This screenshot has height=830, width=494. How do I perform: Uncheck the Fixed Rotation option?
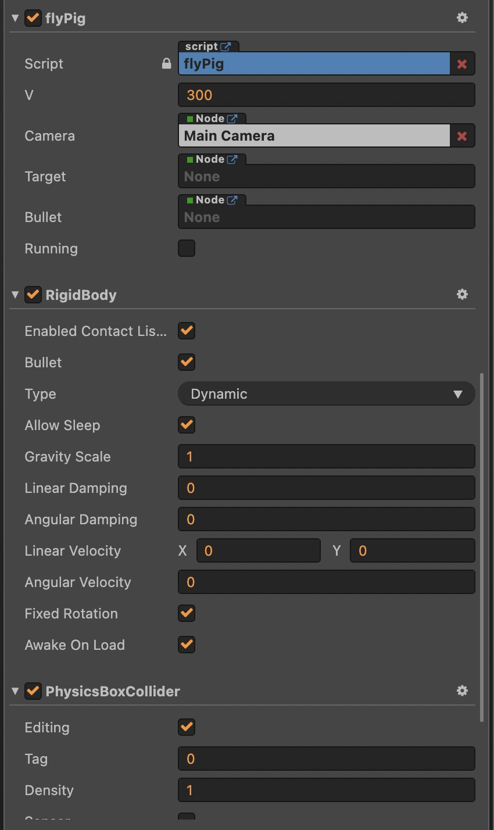pos(187,613)
